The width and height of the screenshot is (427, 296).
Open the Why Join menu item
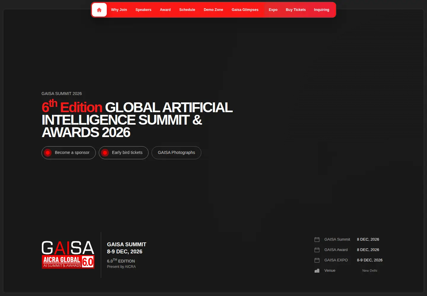[119, 10]
